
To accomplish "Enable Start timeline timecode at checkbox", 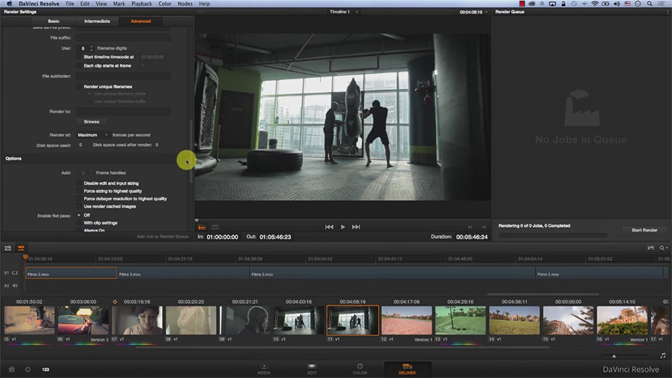I will (x=79, y=57).
